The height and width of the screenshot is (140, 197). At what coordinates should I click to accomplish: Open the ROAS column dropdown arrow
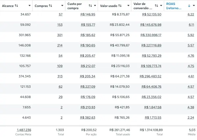click(194, 6)
